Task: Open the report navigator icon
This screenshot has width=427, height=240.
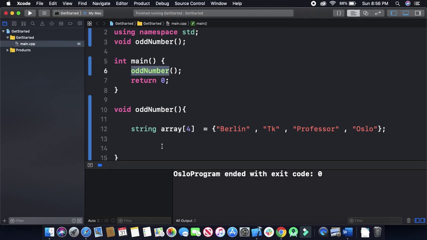Action: (x=80, y=24)
